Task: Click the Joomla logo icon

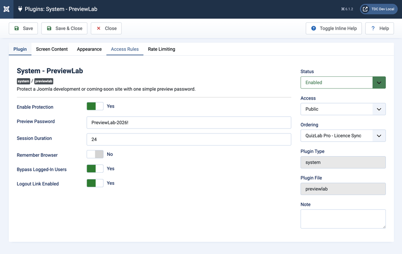Action: [6, 9]
